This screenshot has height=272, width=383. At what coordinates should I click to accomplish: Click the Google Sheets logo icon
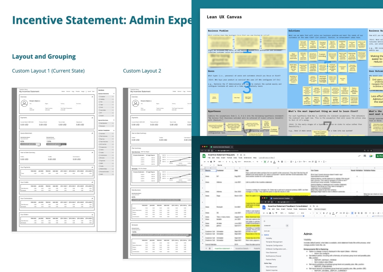point(204,156)
